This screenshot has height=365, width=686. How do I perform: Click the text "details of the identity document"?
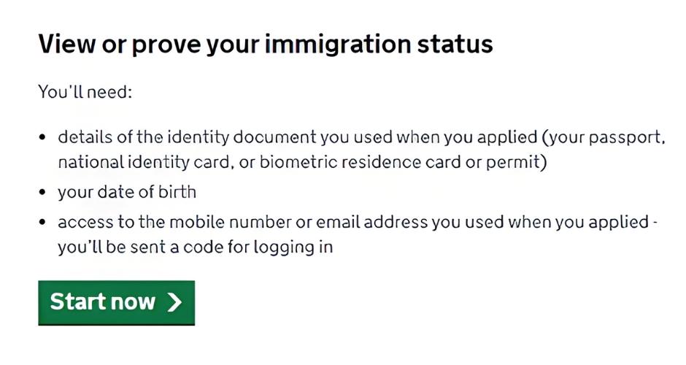click(187, 137)
